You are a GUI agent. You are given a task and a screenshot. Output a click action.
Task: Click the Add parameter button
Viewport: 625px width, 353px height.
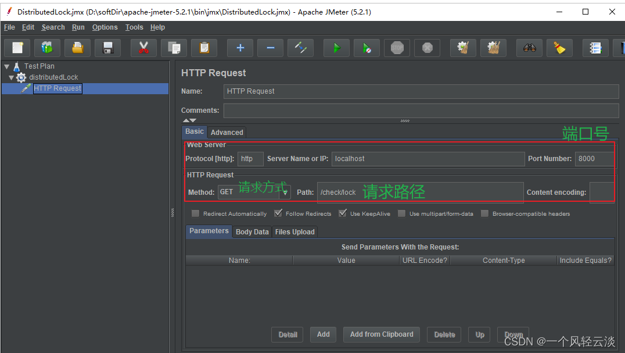pyautogui.click(x=324, y=334)
